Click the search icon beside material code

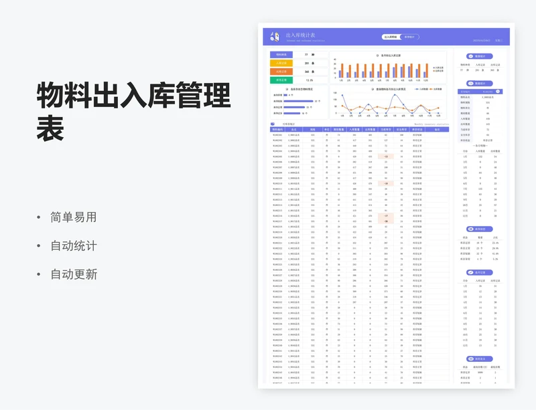(497, 92)
